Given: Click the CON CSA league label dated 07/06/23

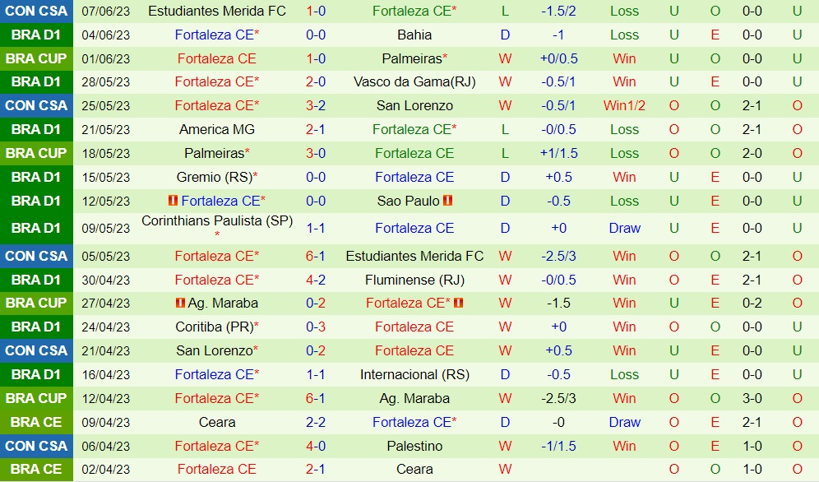Looking at the screenshot, I should pyautogui.click(x=36, y=11).
